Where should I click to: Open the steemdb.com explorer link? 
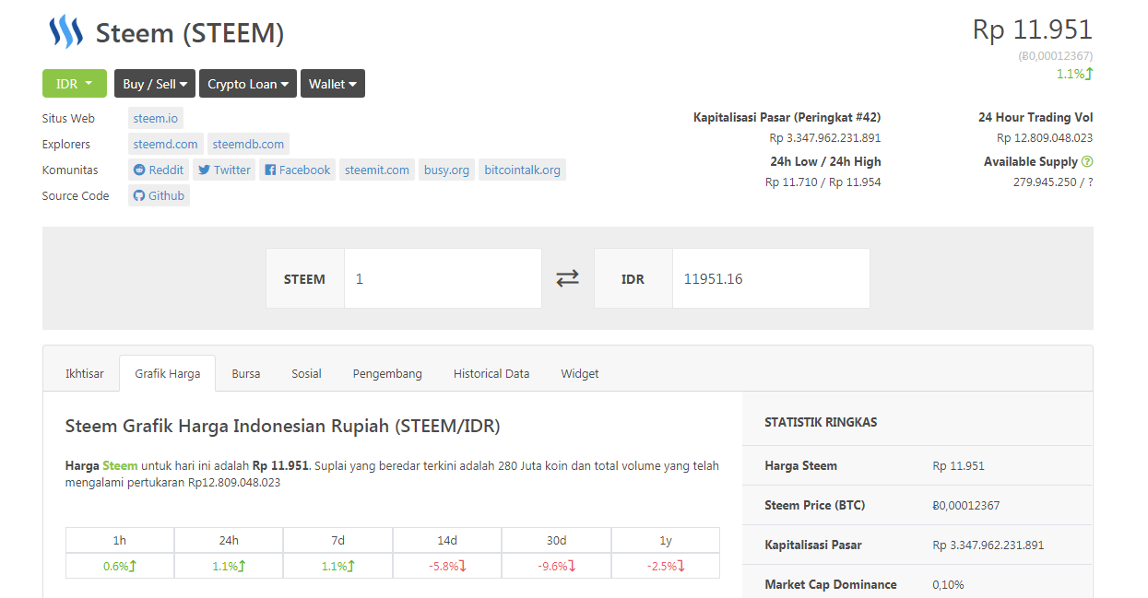pos(248,144)
